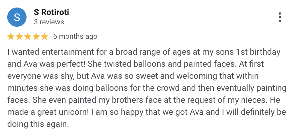Click the final line "doing this again."
The width and height of the screenshot is (298, 137).
[38, 124]
